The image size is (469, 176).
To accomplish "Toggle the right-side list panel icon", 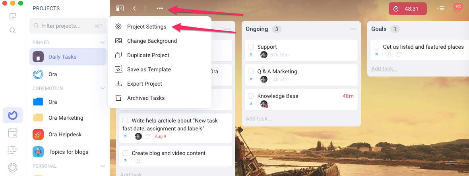I will click(441, 9).
